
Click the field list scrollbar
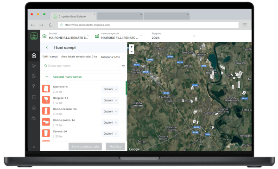(x=126, y=88)
